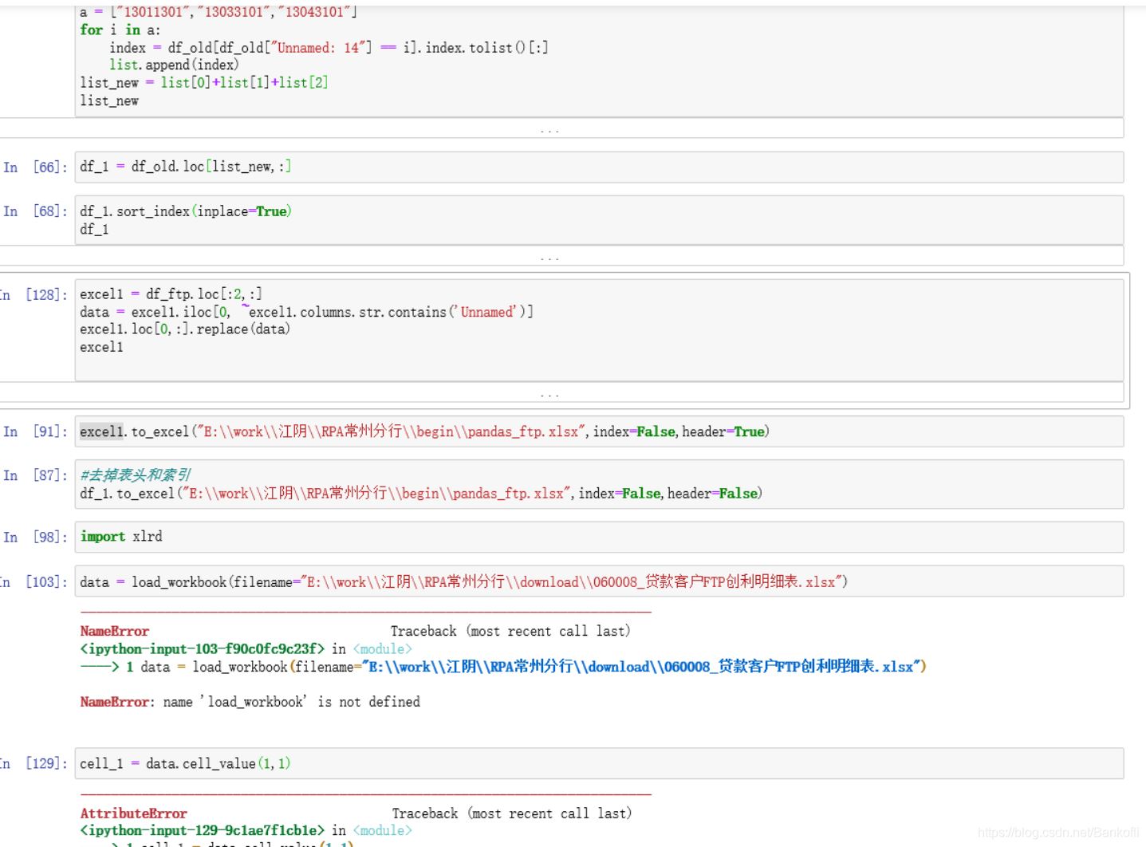
Task: Select the In [98]: prompt label
Action: [35, 538]
